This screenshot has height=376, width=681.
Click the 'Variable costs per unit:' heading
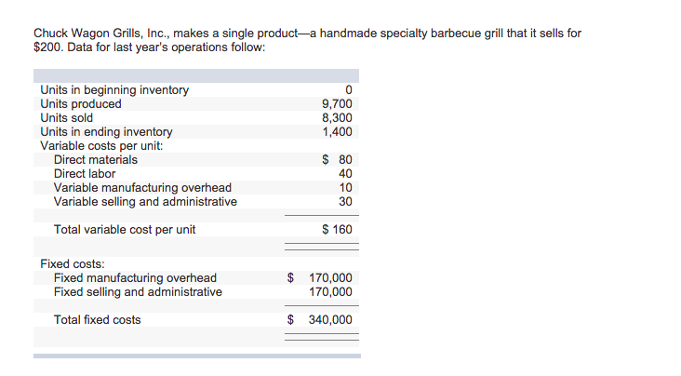pos(101,146)
